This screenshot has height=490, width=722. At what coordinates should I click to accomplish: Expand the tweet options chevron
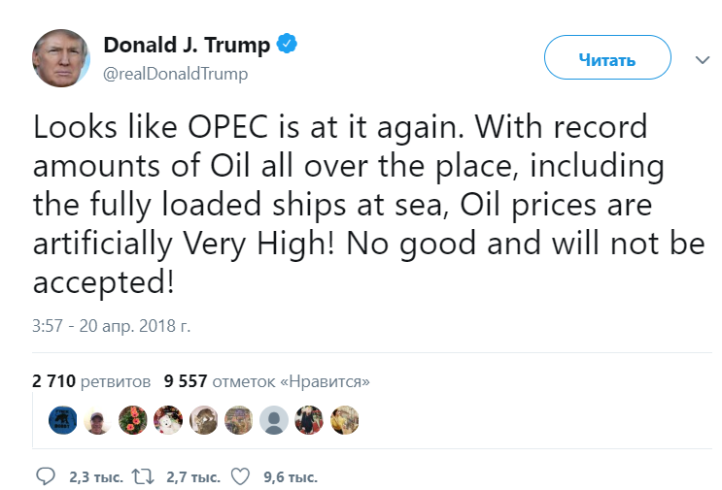703,60
